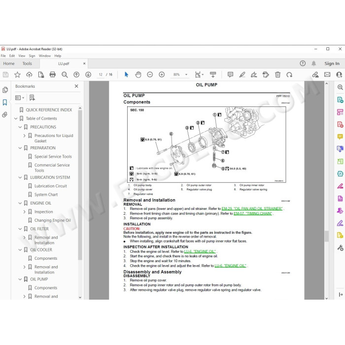Open the Find text magnifier tool
Screen dimensions: 345x345
[65, 74]
